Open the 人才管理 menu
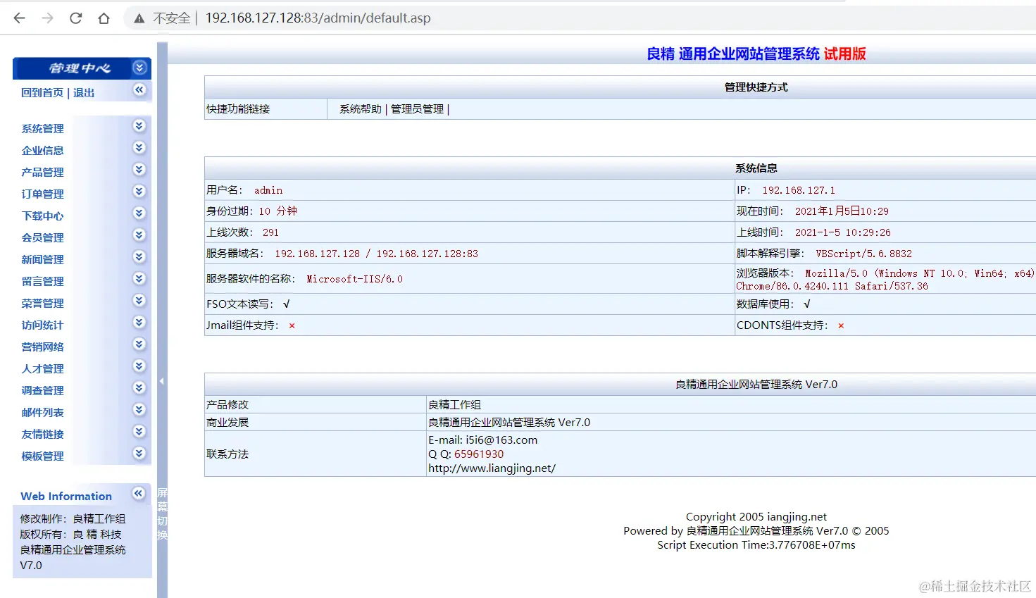Image resolution: width=1036 pixels, height=598 pixels. [42, 369]
